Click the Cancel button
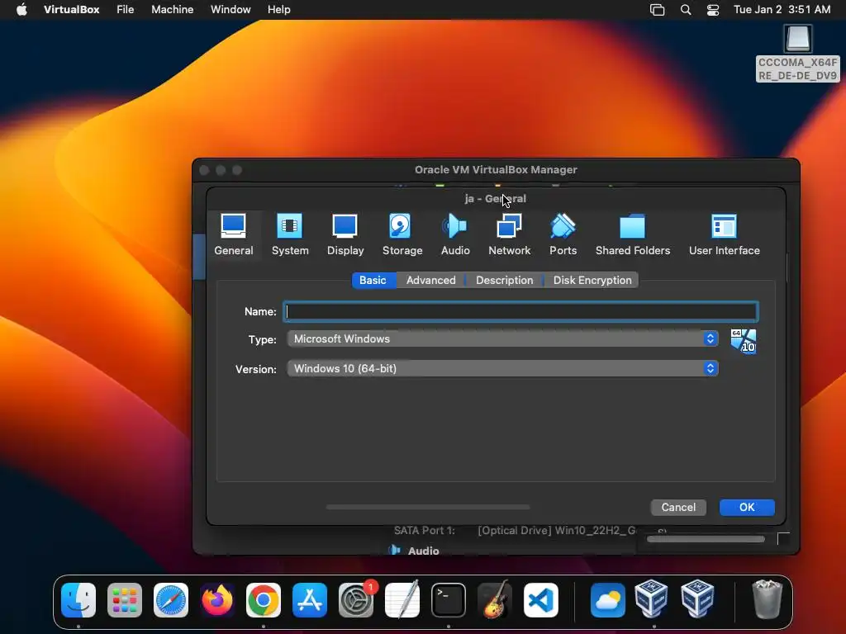846x634 pixels. 678,508
